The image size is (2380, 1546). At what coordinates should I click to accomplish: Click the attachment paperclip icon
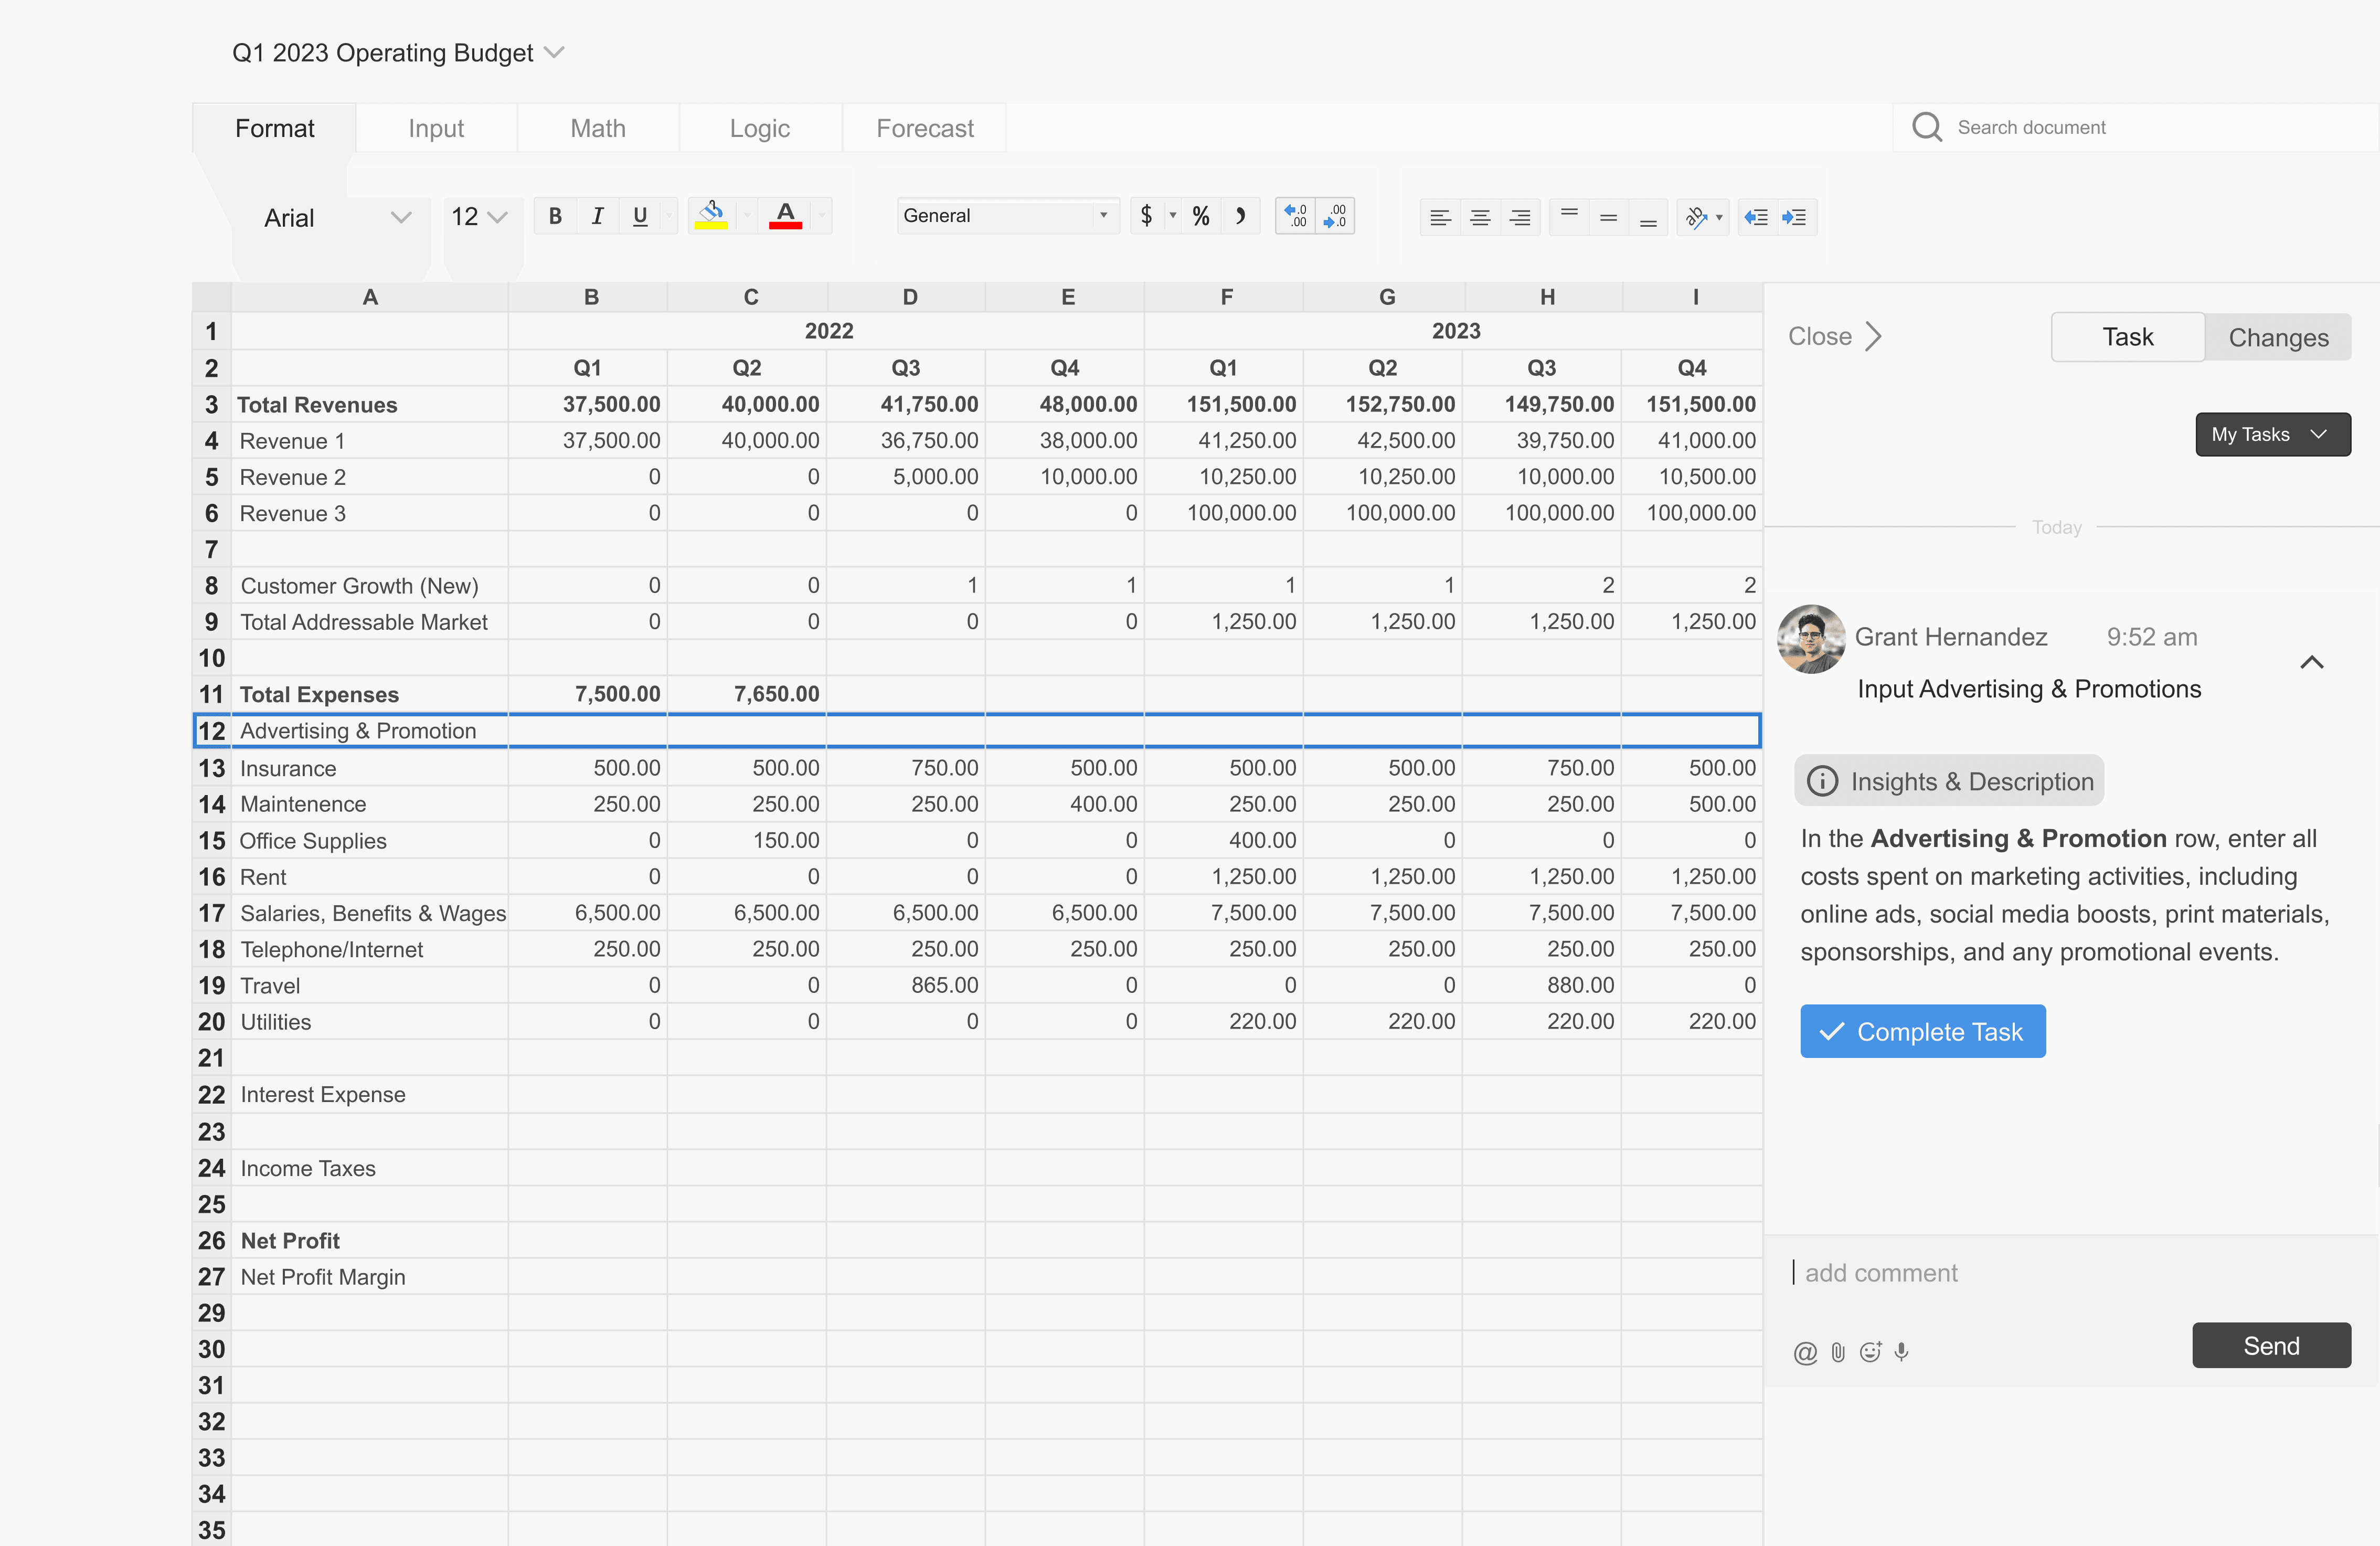point(1838,1352)
